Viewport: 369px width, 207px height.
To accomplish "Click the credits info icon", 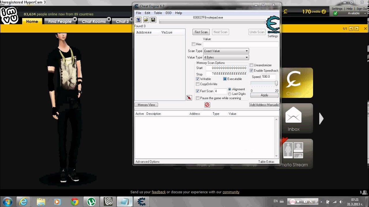I will click(324, 12).
